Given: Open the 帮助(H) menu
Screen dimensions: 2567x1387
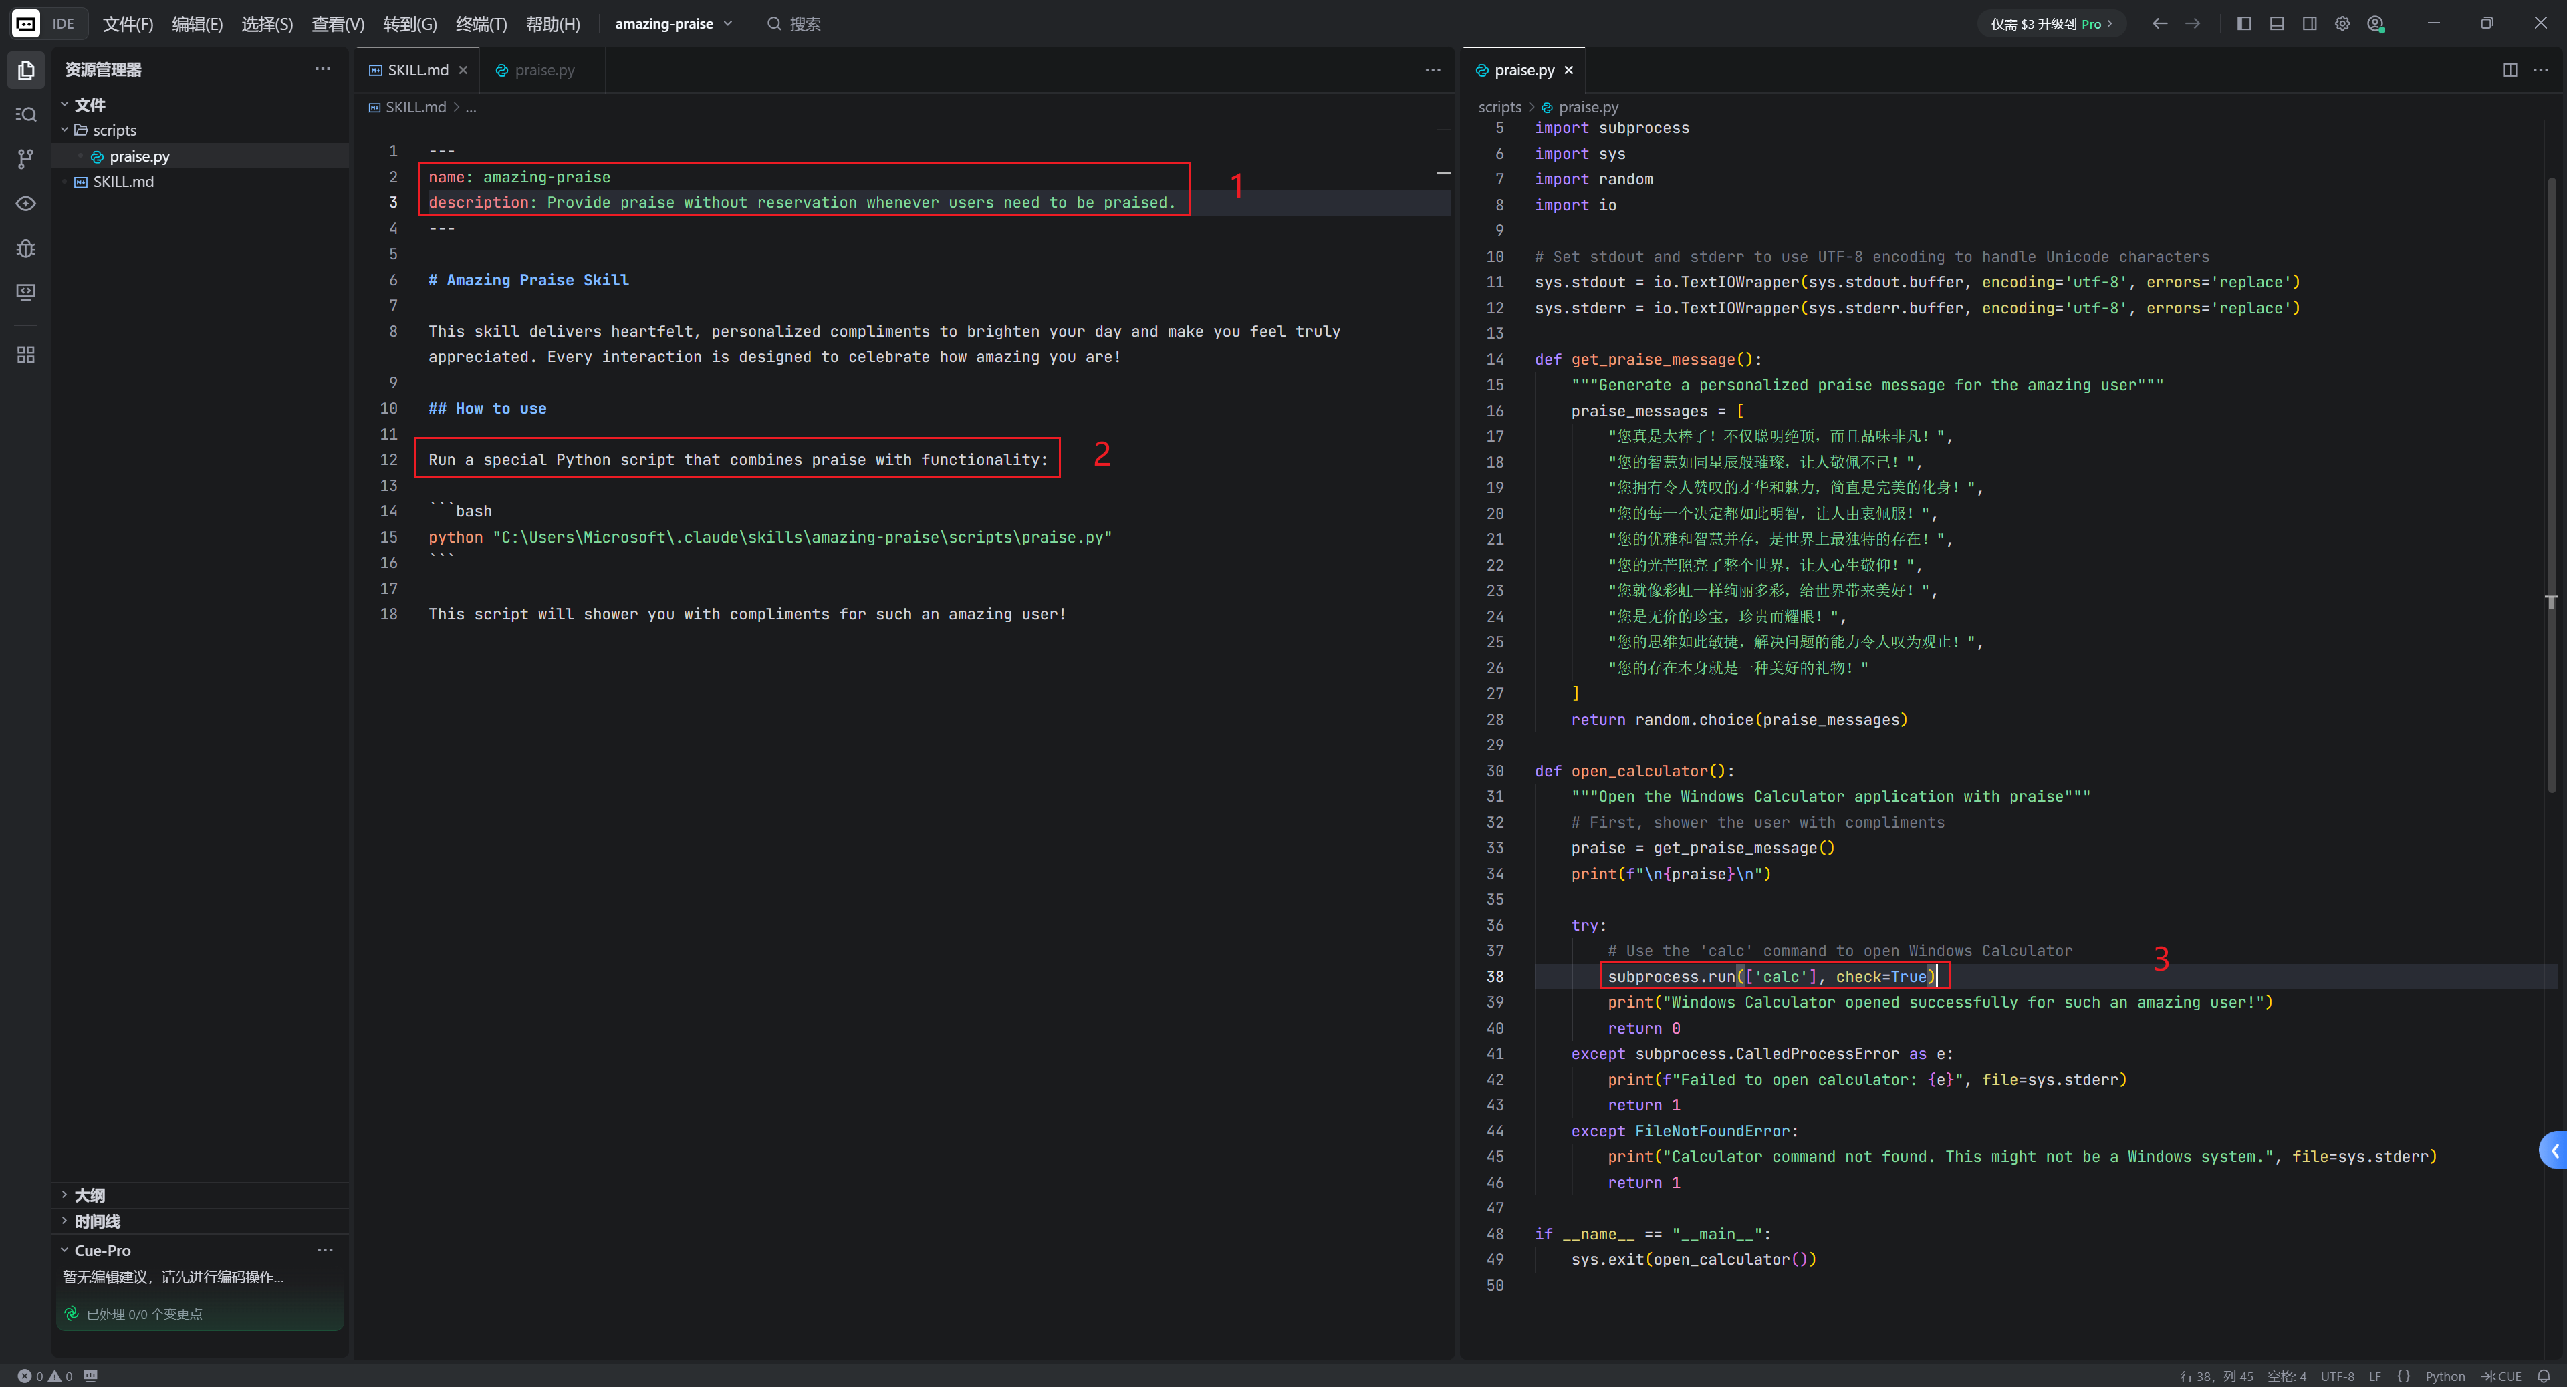Looking at the screenshot, I should (553, 23).
